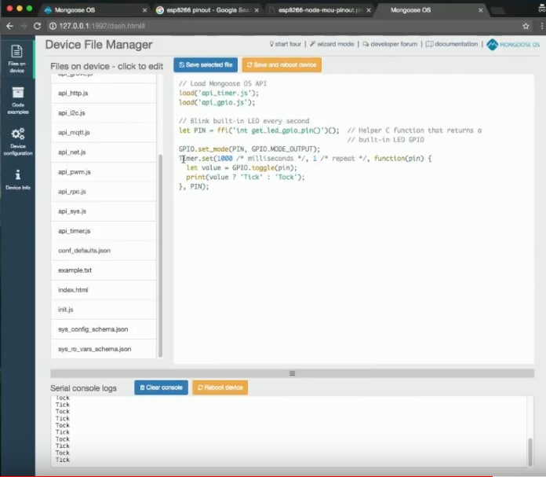
Task: Click the serial console scrollbar thumb
Action: (530, 452)
